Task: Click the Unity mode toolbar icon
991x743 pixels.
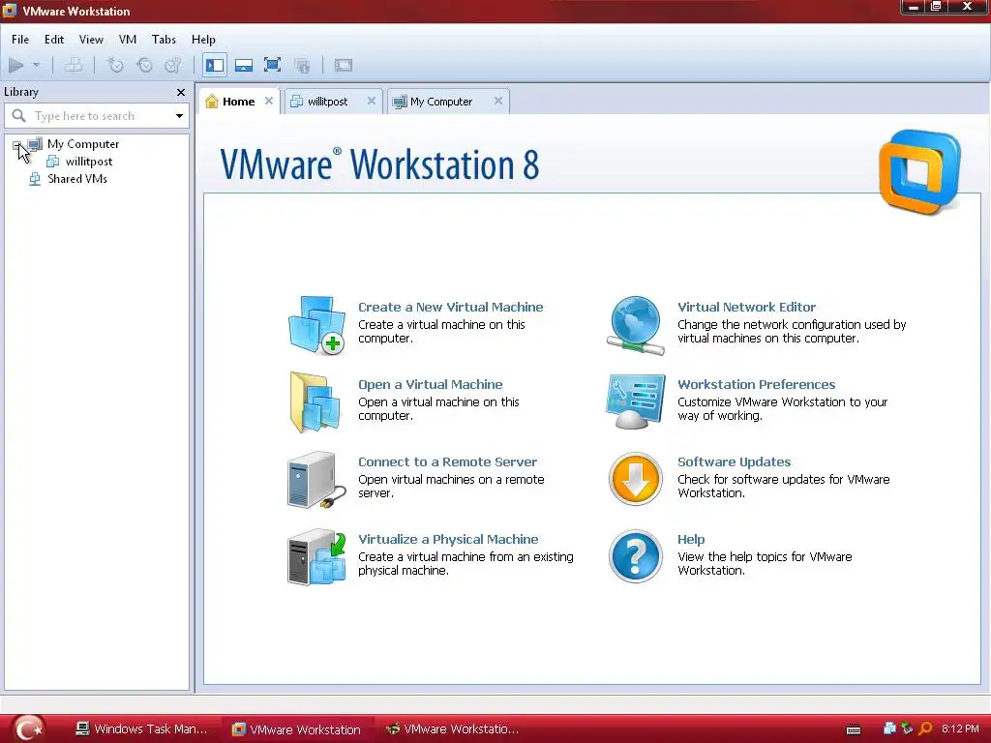Action: [302, 65]
